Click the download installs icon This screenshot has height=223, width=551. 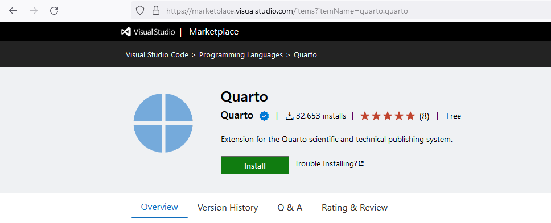290,116
